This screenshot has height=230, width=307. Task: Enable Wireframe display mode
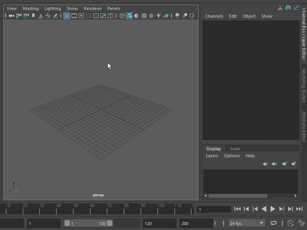(122, 16)
